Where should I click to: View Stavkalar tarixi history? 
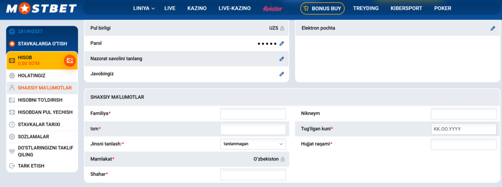pos(42,124)
